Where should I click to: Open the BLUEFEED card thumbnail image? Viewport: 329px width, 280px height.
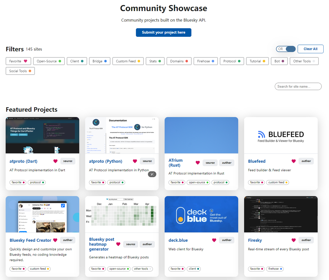[x=281, y=136]
